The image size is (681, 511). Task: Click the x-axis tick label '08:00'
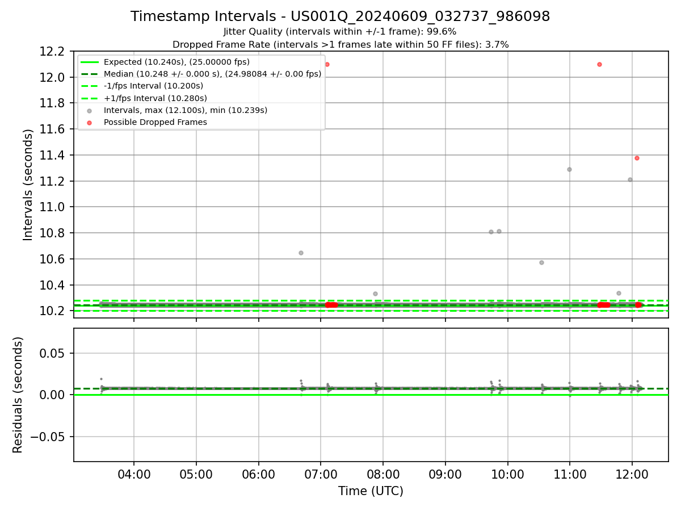tap(383, 474)
